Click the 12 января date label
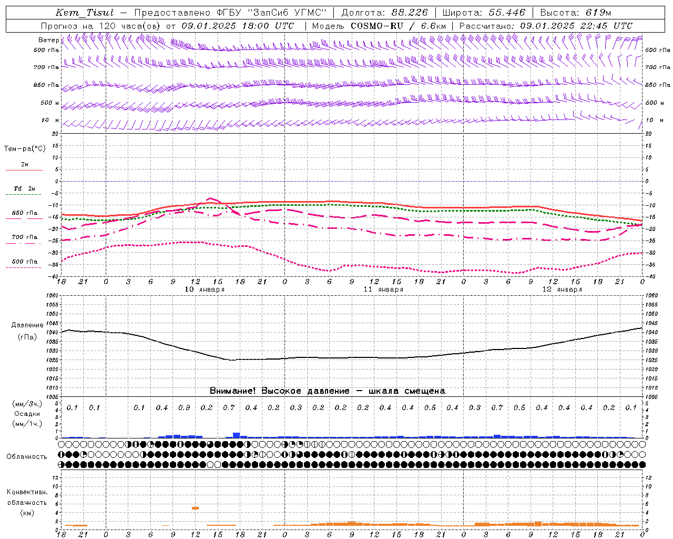This screenshot has width=673, height=539. pos(562,290)
